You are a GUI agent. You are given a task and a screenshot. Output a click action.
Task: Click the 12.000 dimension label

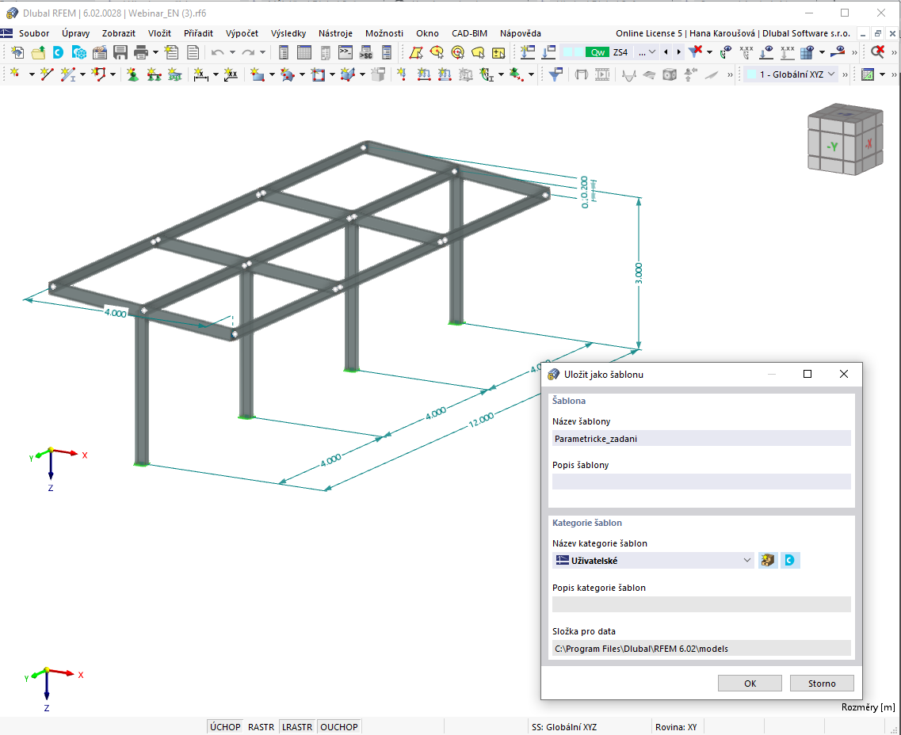481,420
